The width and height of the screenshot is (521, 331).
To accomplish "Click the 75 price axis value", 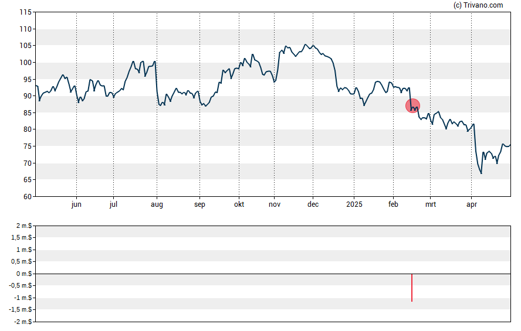I will coord(28,146).
